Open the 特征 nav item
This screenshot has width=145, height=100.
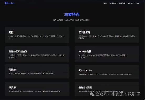click(x=106, y=3)
